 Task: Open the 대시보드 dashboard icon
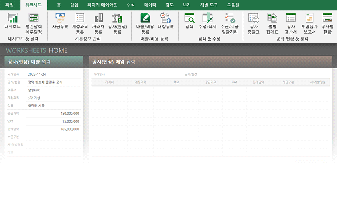(x=13, y=18)
